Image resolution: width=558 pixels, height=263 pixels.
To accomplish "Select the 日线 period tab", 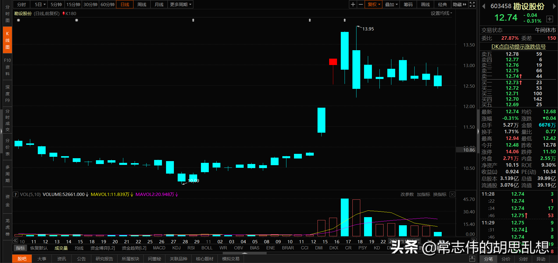I will tap(125, 4).
